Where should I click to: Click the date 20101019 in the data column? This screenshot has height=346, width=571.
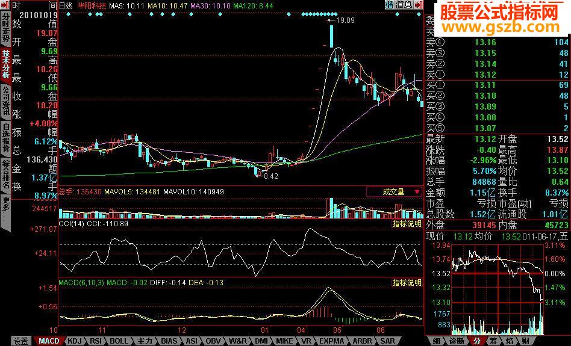coord(38,15)
